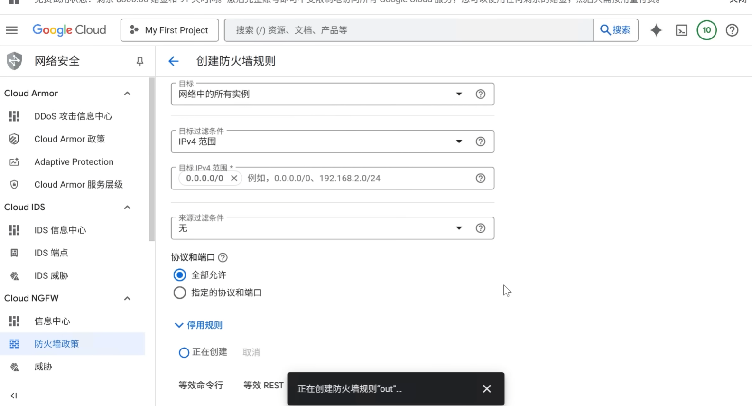Viewport: 752px width, 406px height.
Task: Open Cloud NGFW 威胁 menu item
Action: click(73, 367)
